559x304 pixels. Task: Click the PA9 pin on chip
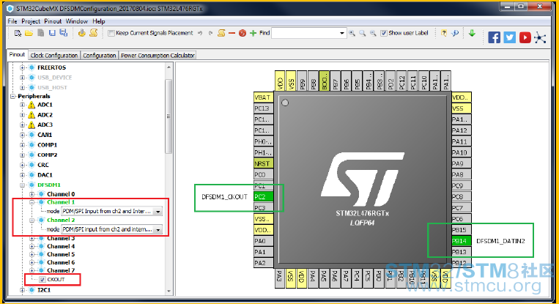pos(462,163)
